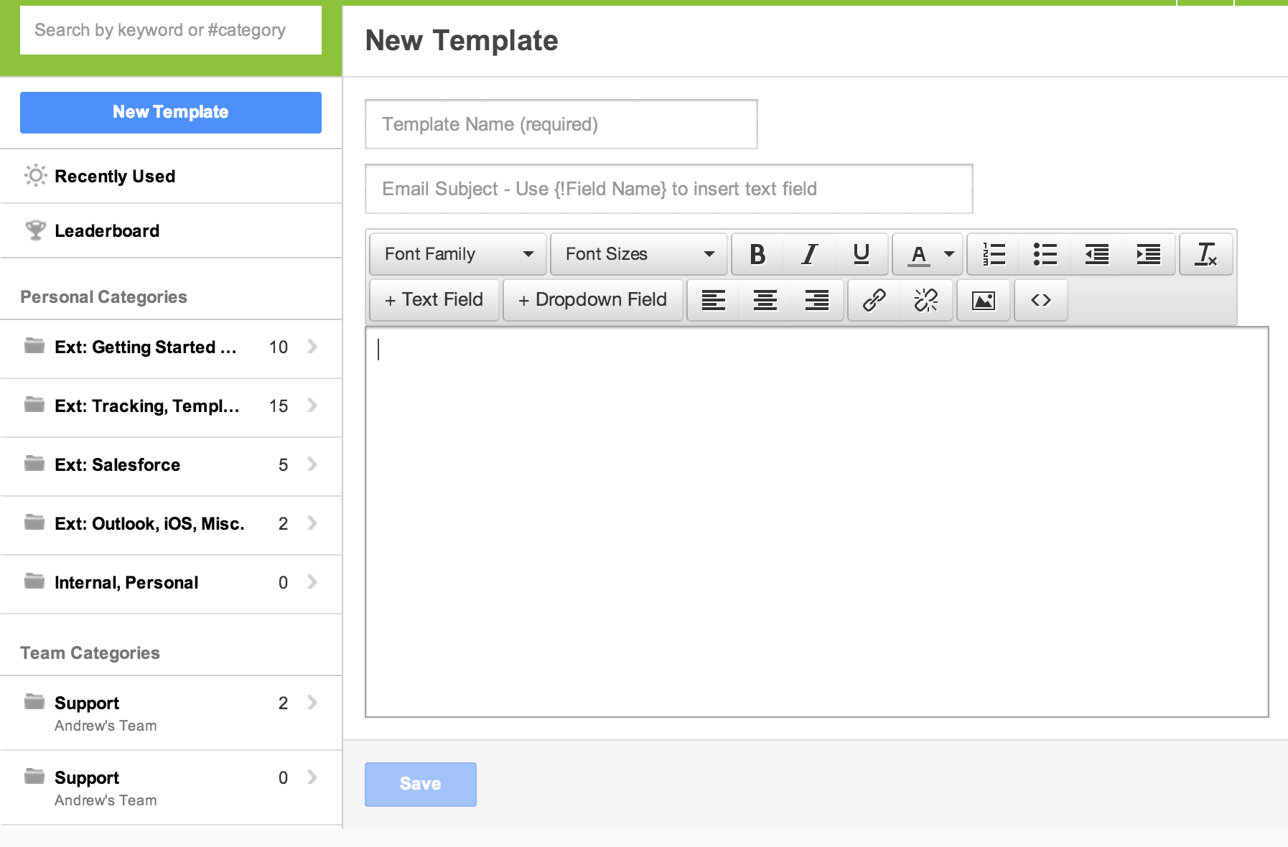Screen dimensions: 1288x847
Task: Open the Ext: Outlook, iOS, Misc. category
Action: point(171,525)
